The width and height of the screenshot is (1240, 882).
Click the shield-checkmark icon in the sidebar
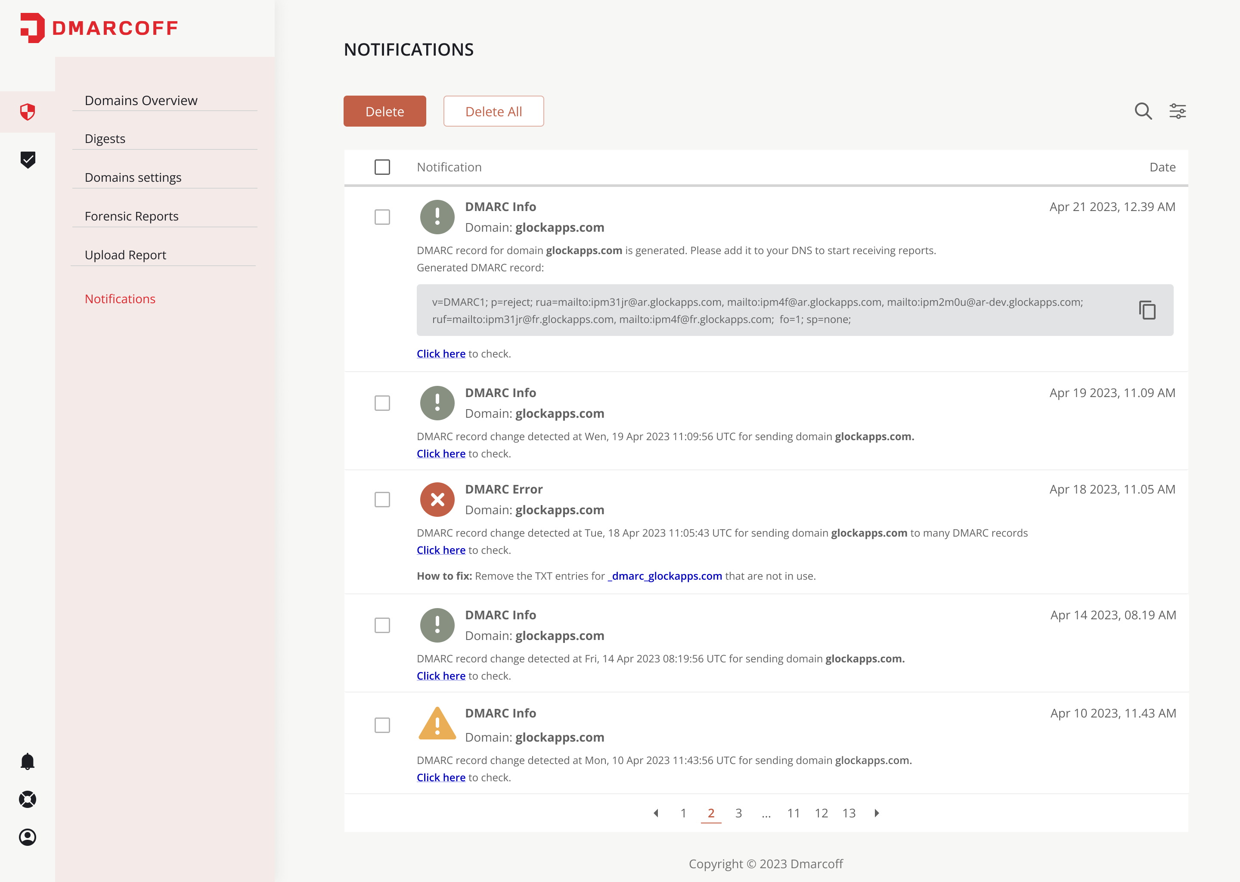(27, 160)
